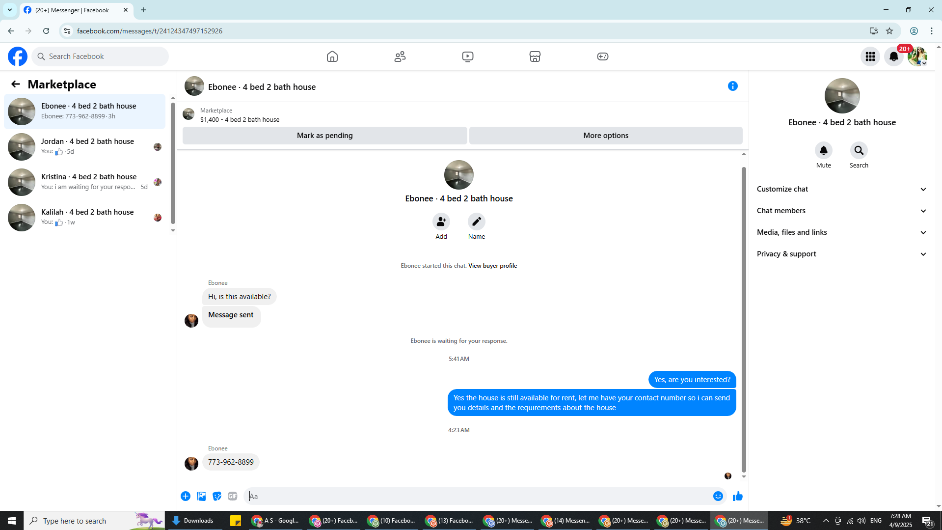The image size is (942, 530).
Task: Search in conversation icon
Action: click(859, 150)
